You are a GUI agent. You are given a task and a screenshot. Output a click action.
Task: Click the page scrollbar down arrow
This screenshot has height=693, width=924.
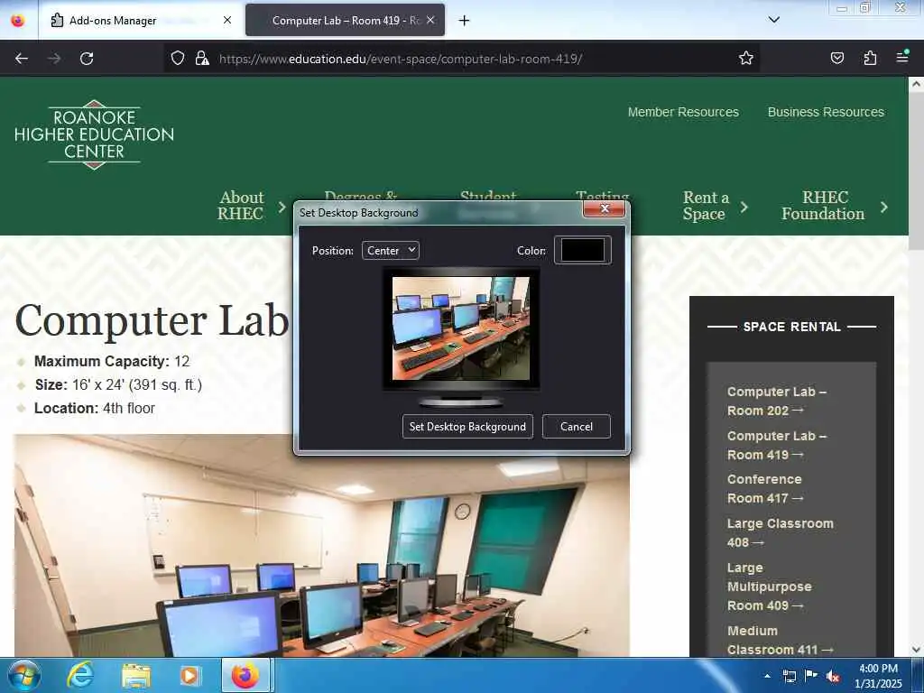pyautogui.click(x=916, y=650)
